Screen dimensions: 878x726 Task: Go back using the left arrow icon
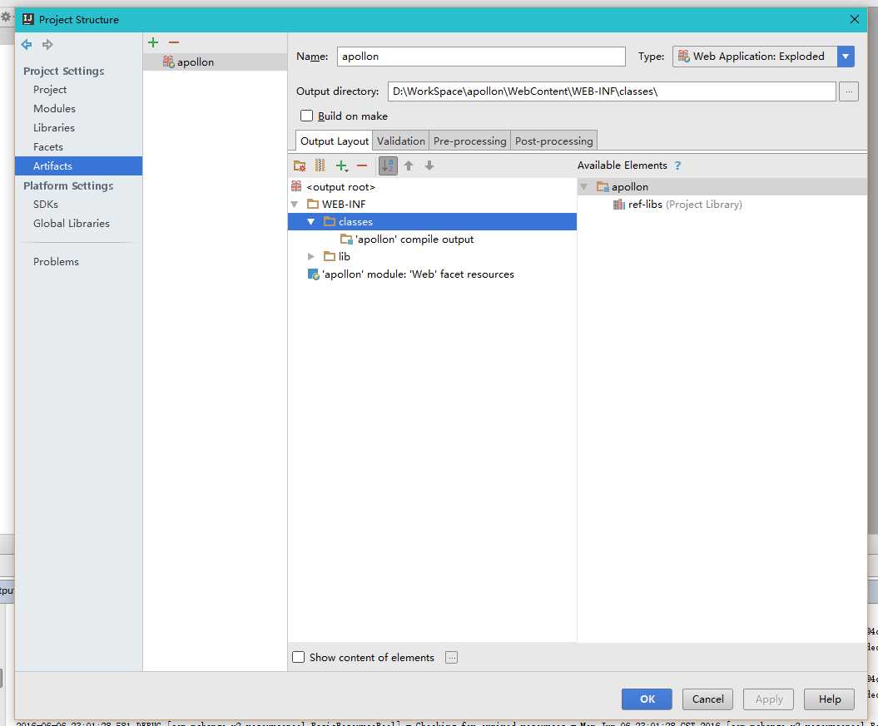[x=27, y=44]
